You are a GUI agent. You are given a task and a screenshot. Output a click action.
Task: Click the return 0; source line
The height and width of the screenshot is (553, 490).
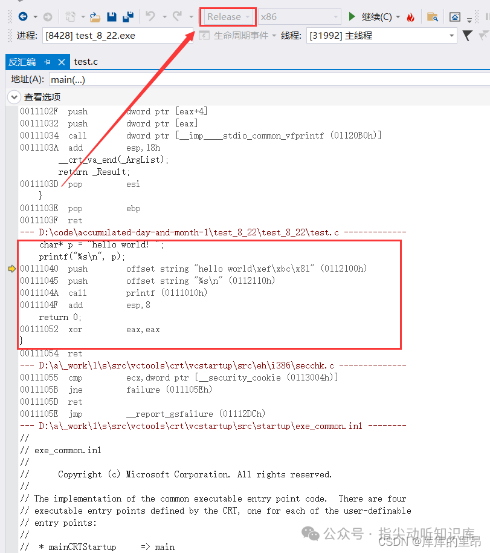(60, 317)
